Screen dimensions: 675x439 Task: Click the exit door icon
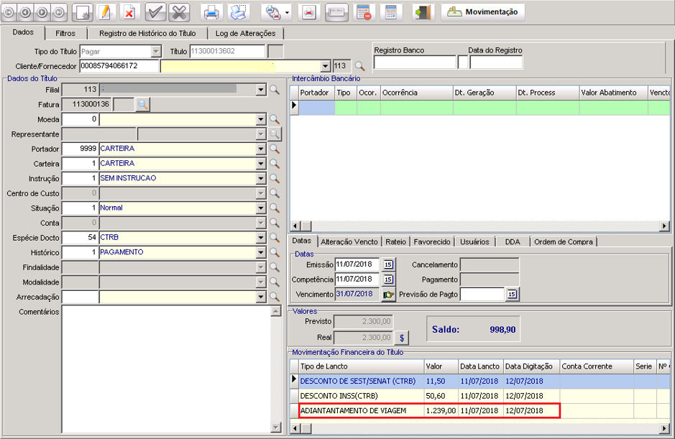coord(423,12)
